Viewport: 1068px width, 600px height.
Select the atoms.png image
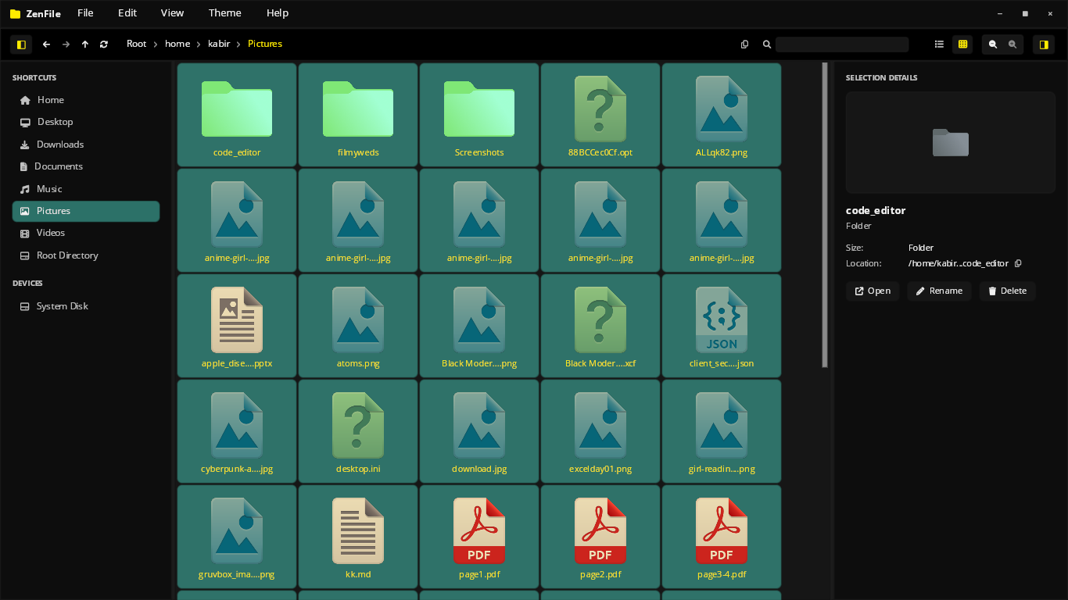pos(358,326)
